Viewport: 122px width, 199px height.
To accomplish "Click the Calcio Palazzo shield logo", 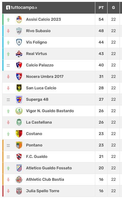I will (19, 65).
